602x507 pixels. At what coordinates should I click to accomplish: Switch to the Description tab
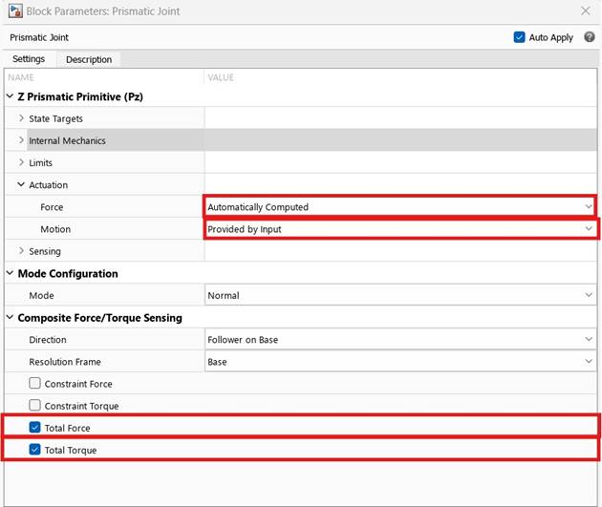pyautogui.click(x=89, y=59)
